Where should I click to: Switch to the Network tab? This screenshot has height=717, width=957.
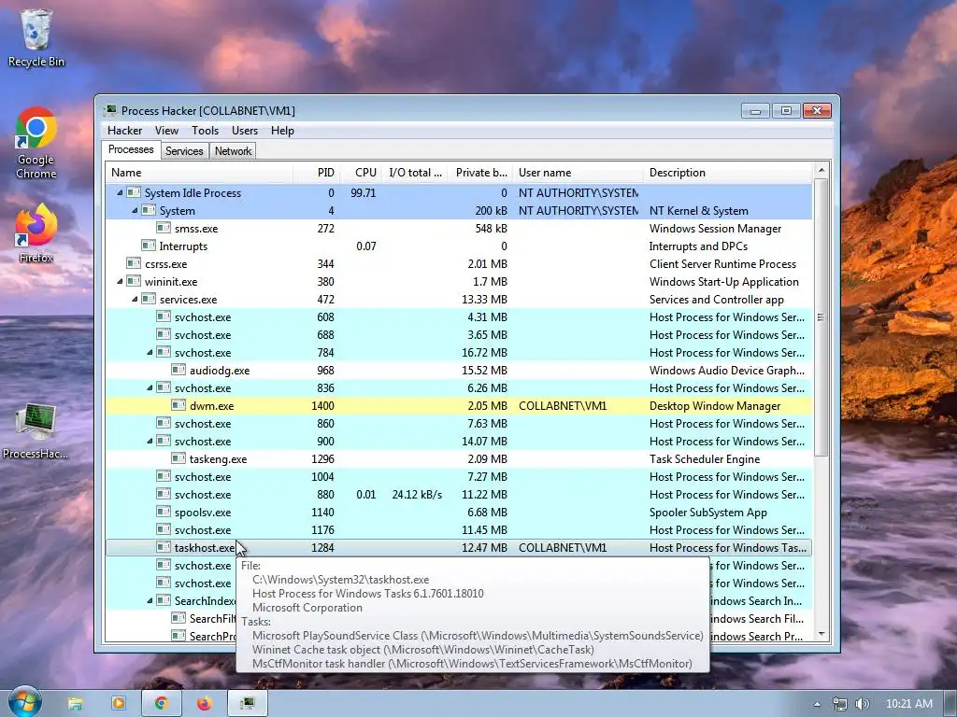pyautogui.click(x=233, y=151)
